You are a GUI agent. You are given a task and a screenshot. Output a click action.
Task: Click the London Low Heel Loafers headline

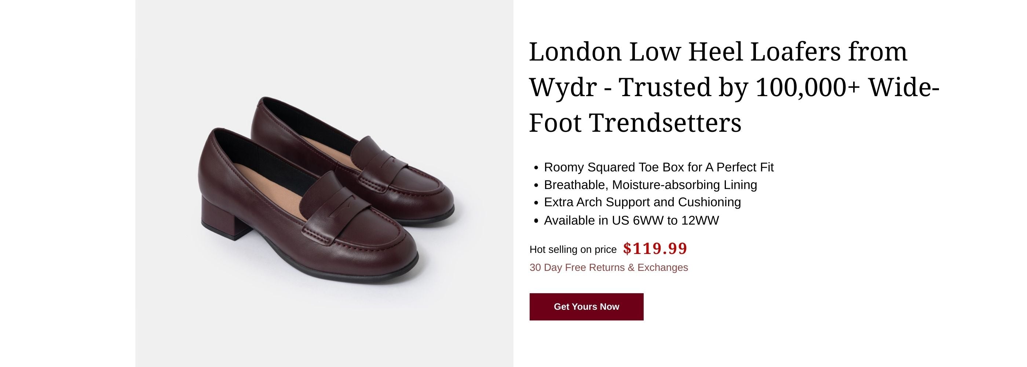718,52
